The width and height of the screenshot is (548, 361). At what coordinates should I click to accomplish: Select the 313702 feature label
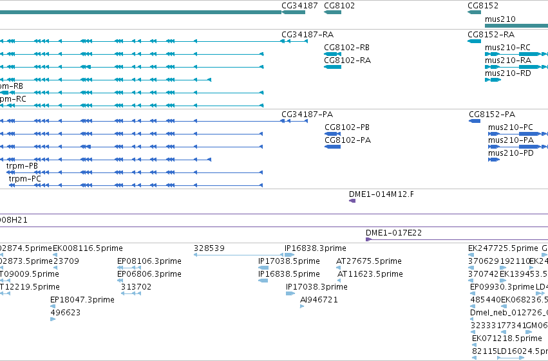point(137,287)
